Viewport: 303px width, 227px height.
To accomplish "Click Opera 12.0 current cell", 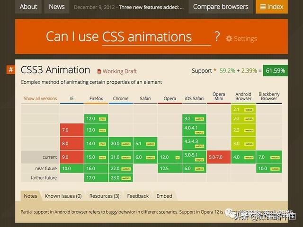I will [x=170, y=157].
